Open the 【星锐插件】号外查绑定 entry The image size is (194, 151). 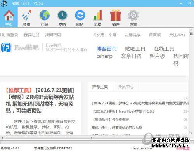[111, 120]
